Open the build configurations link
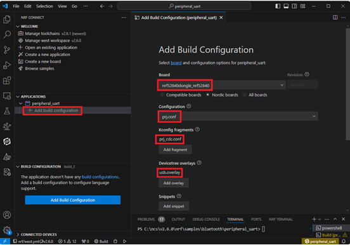 pyautogui.click(x=100, y=177)
